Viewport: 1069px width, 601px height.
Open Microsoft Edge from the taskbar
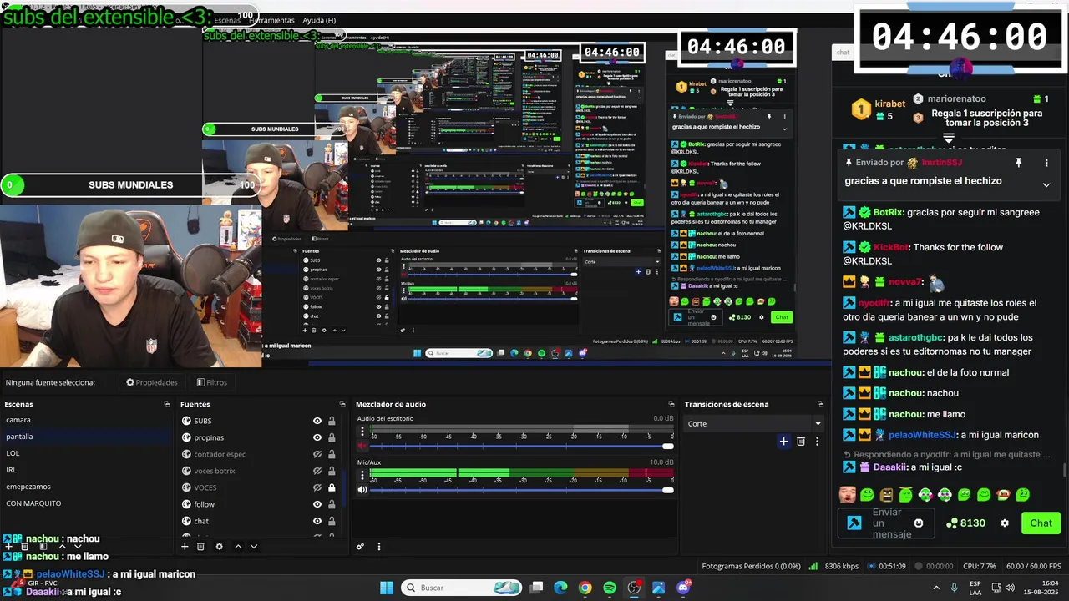pos(560,588)
